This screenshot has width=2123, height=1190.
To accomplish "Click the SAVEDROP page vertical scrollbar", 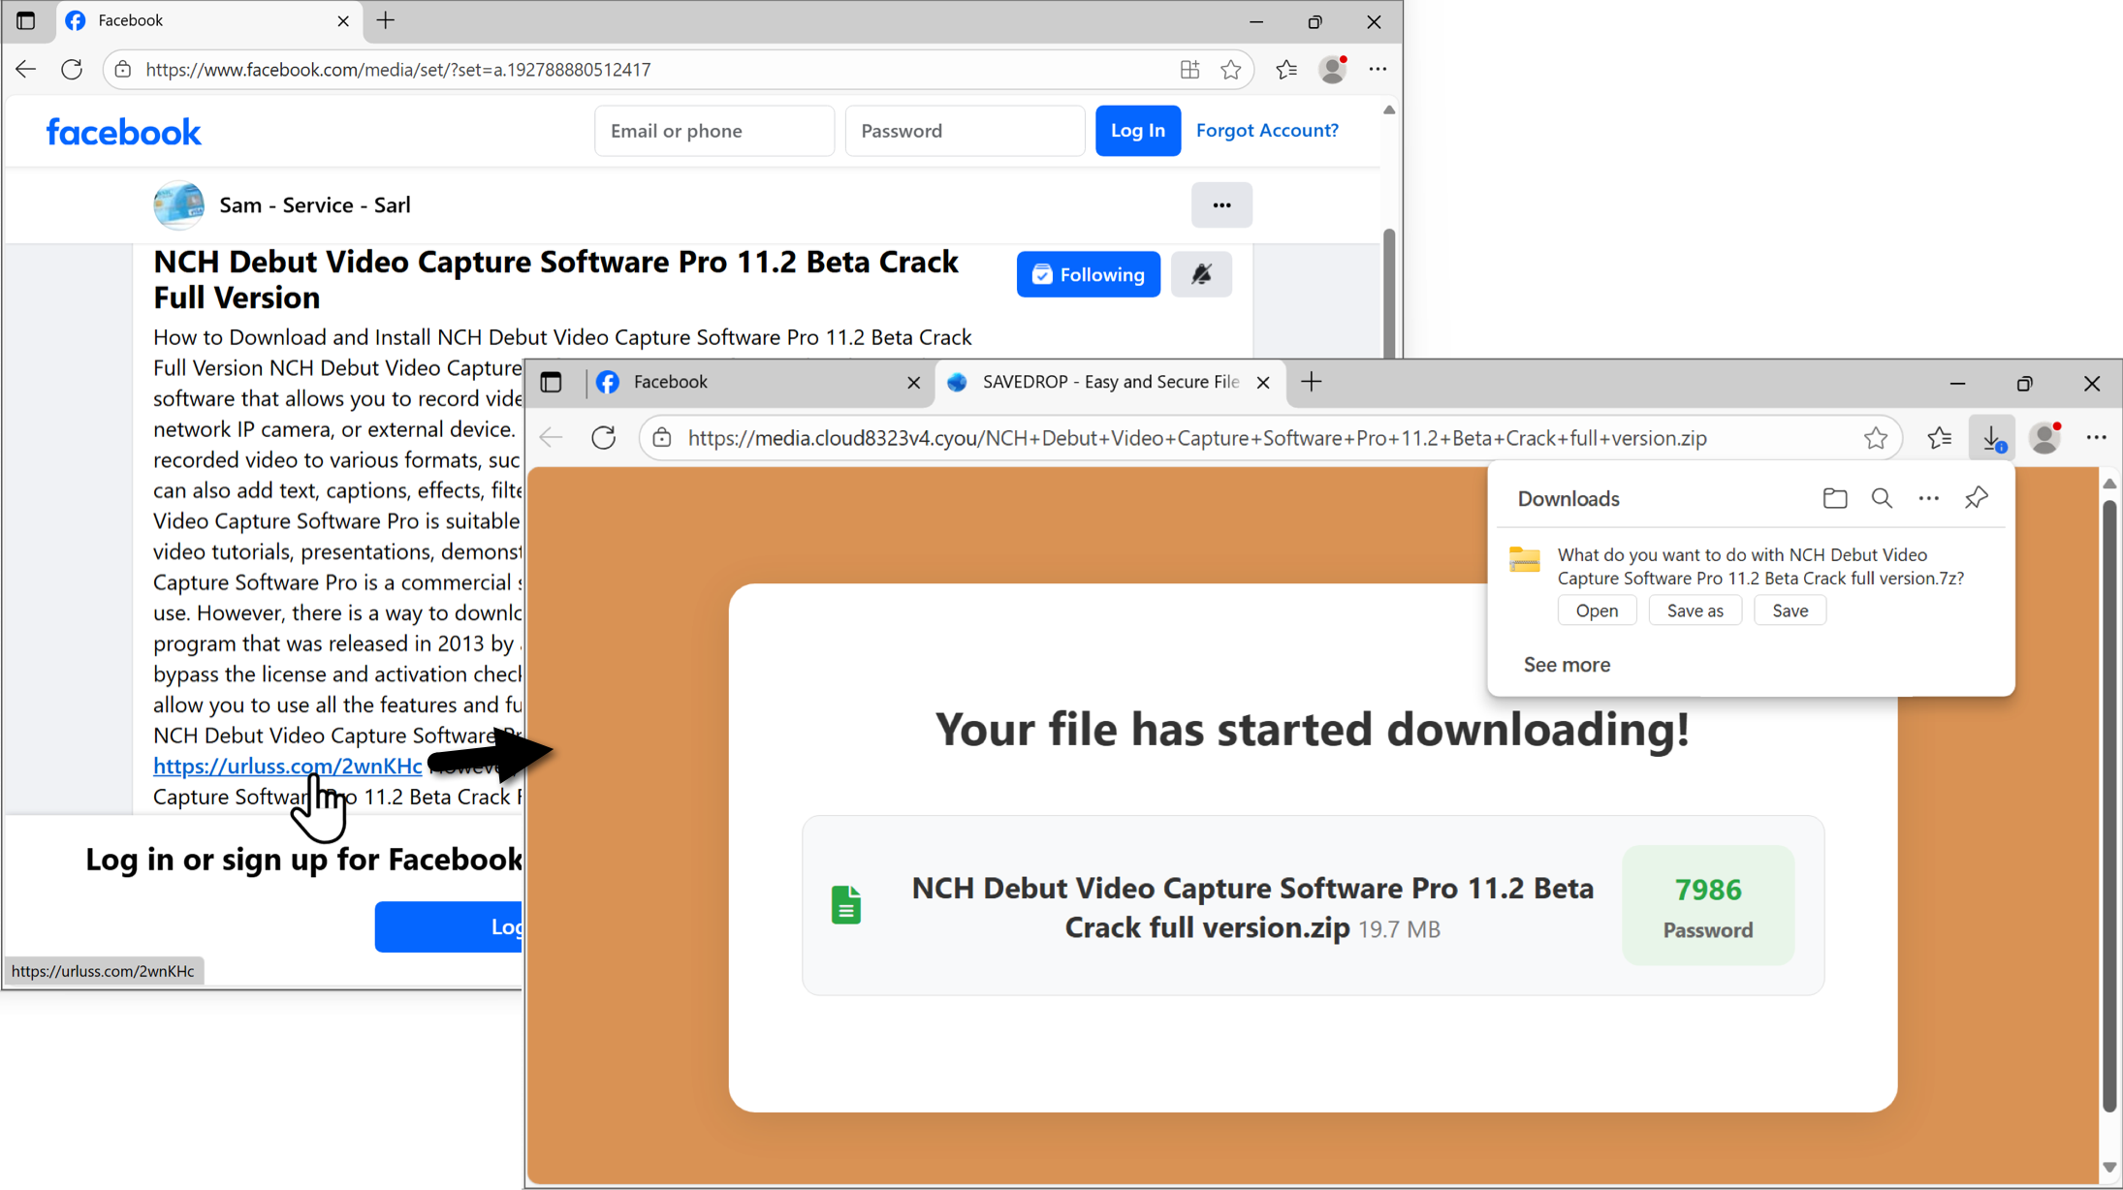I will (2108, 804).
